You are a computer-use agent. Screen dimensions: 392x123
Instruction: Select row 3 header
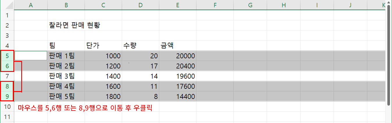coord(7,35)
